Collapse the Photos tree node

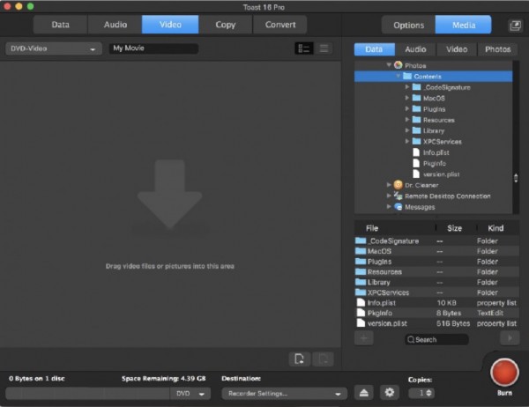click(x=389, y=65)
